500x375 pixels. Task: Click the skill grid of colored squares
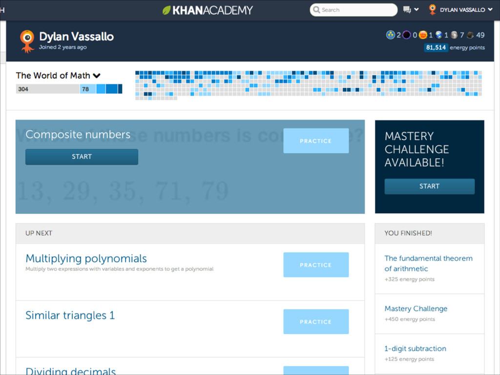pyautogui.click(x=309, y=85)
